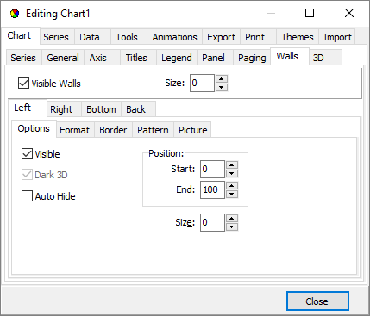370x316 pixels.
Task: Click the Position Start down arrow
Action: [232, 173]
